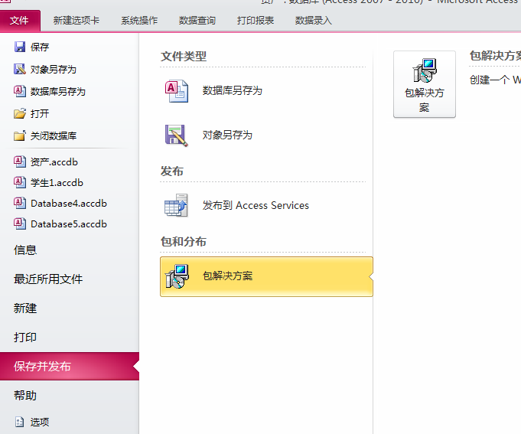The height and width of the screenshot is (434, 521).
Task: Click the 对象另存为 icon in left sidebar
Action: click(x=20, y=69)
